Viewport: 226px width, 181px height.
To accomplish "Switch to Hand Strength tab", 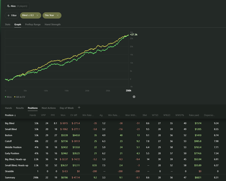I will (x=52, y=25).
